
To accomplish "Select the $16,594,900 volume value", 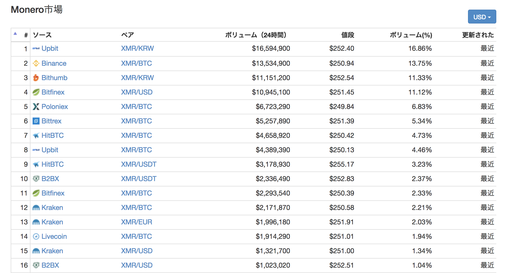I will pyautogui.click(x=271, y=48).
